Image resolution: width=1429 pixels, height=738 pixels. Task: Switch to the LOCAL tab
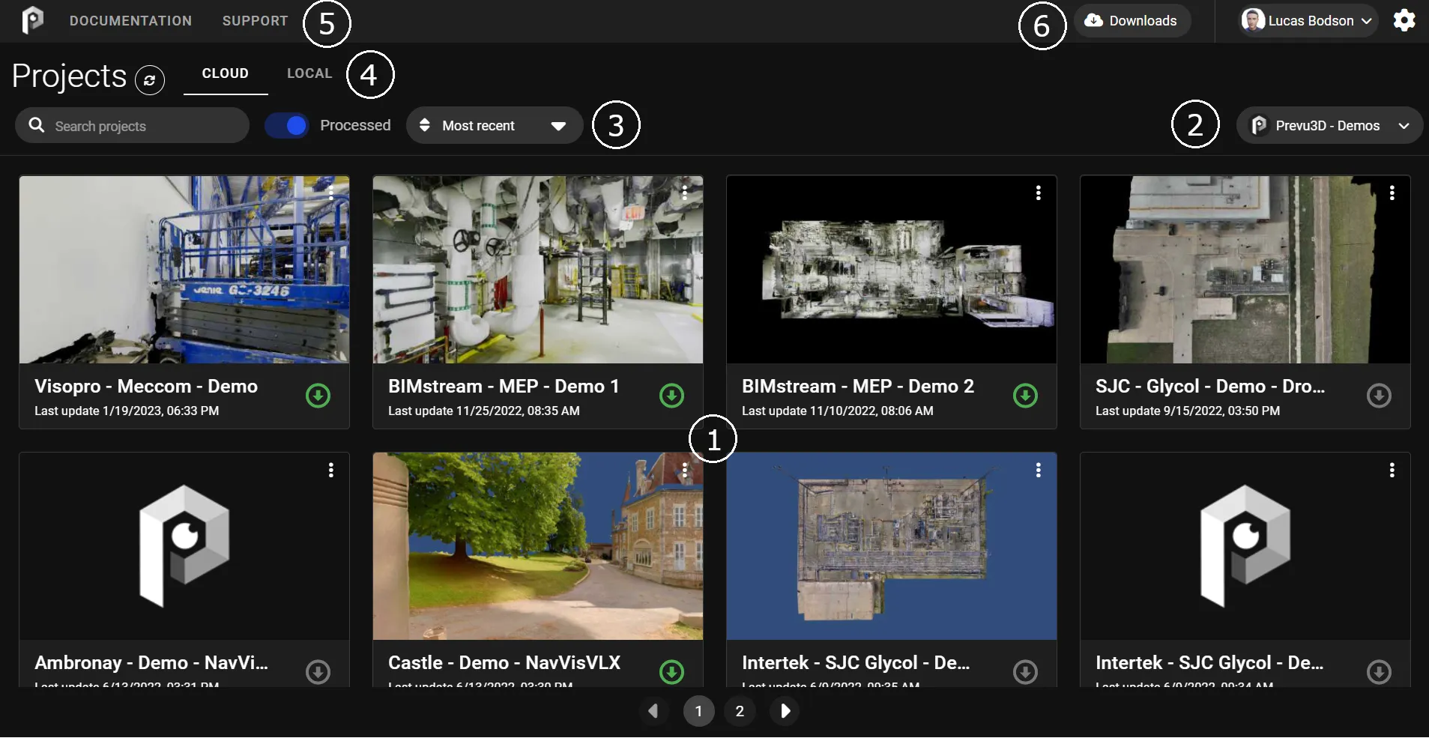pyautogui.click(x=309, y=73)
